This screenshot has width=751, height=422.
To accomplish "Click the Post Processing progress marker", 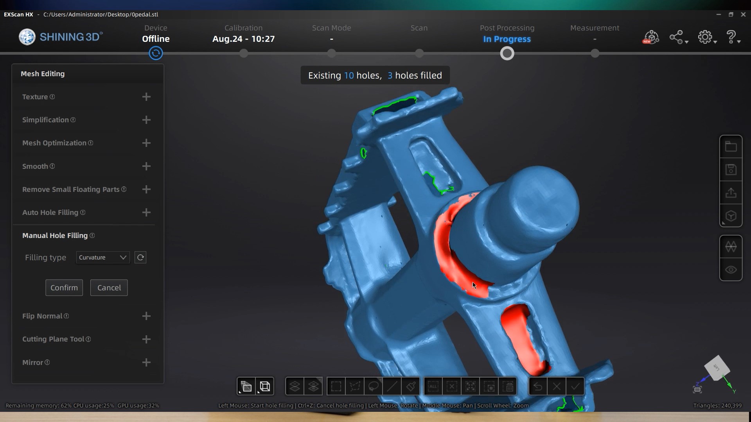I will [507, 53].
